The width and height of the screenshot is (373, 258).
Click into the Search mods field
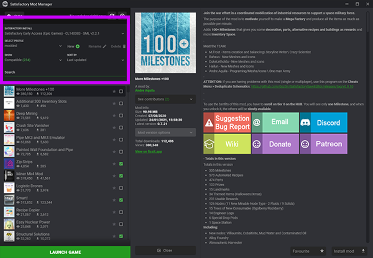(x=65, y=72)
